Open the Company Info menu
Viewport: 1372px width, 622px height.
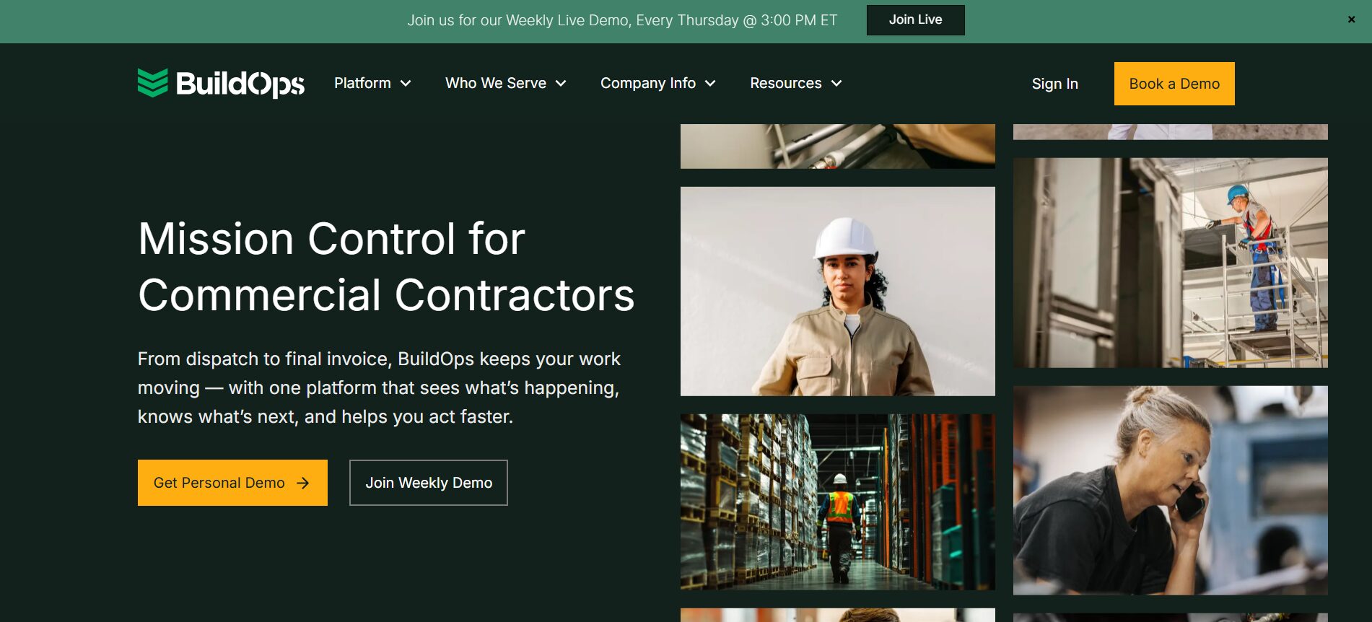click(x=658, y=83)
